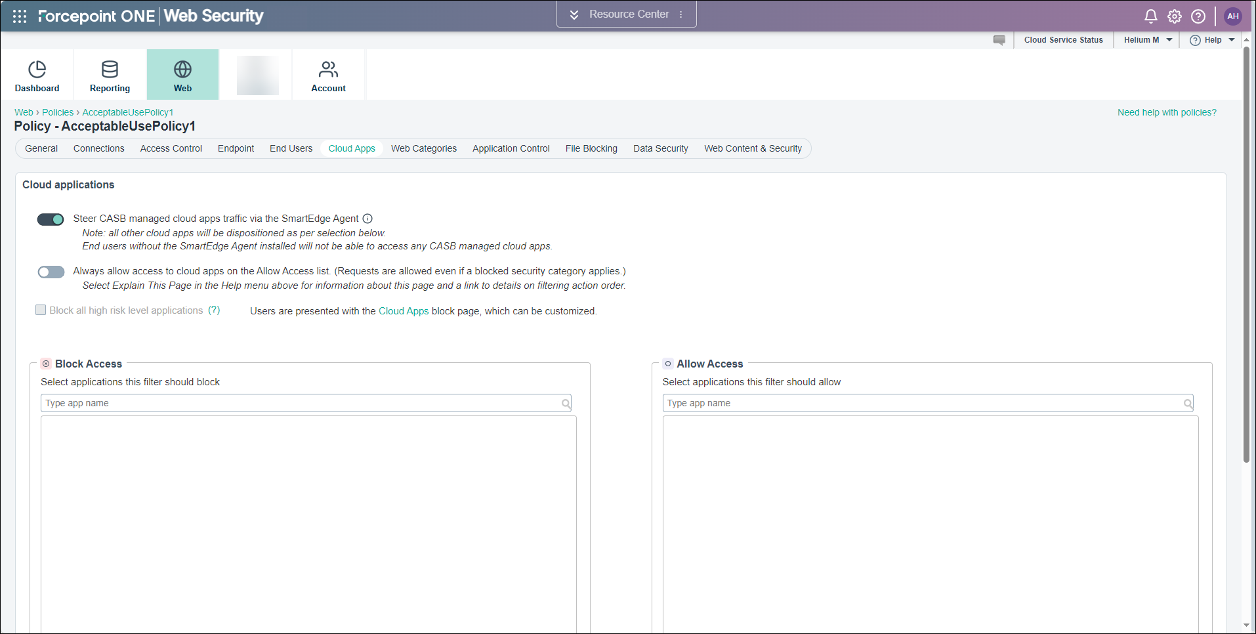The width and height of the screenshot is (1256, 634).
Task: Click the vertical scrollbar thumb
Action: click(1246, 255)
